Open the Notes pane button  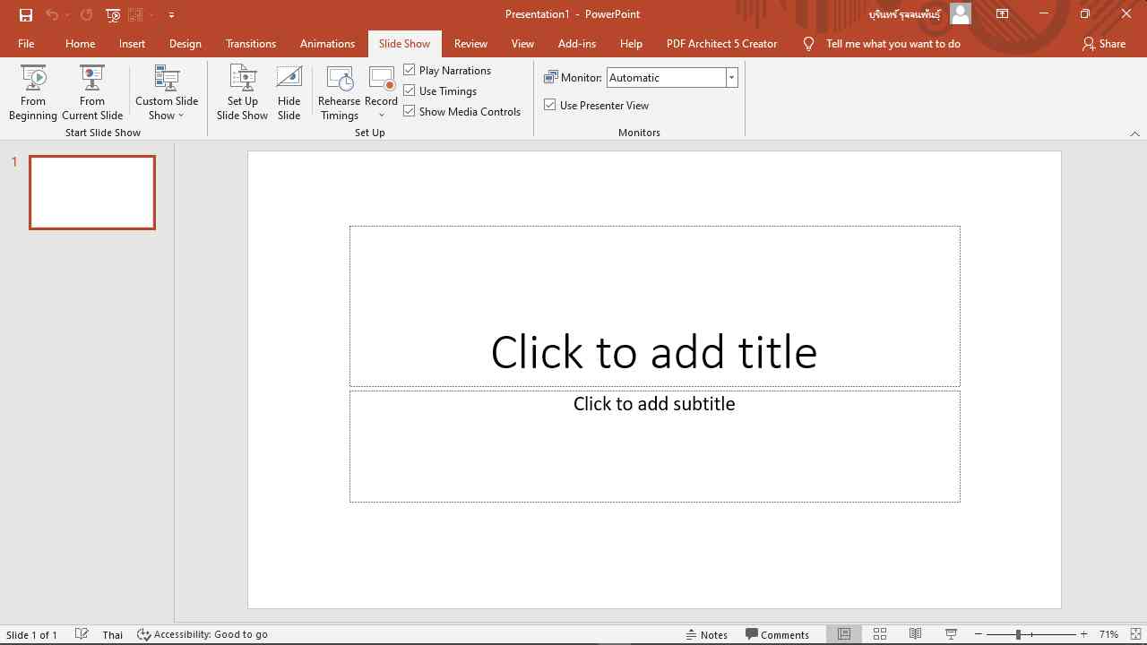point(707,634)
